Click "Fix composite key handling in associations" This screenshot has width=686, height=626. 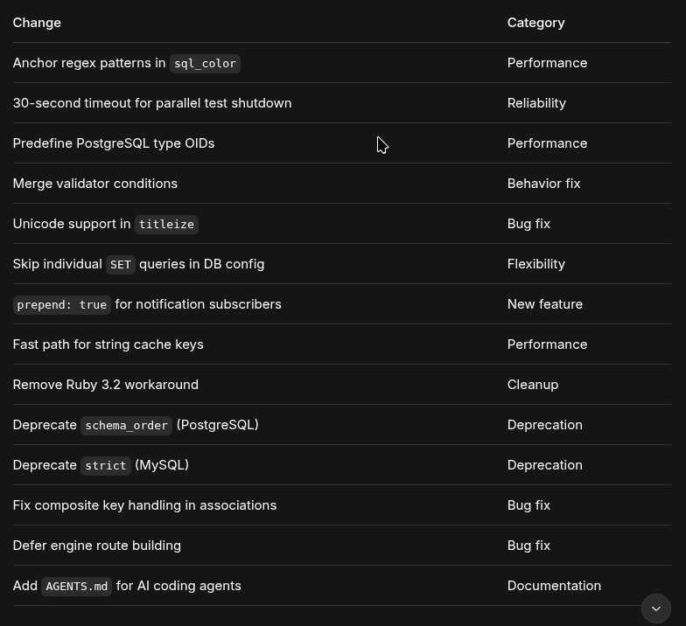tap(144, 505)
